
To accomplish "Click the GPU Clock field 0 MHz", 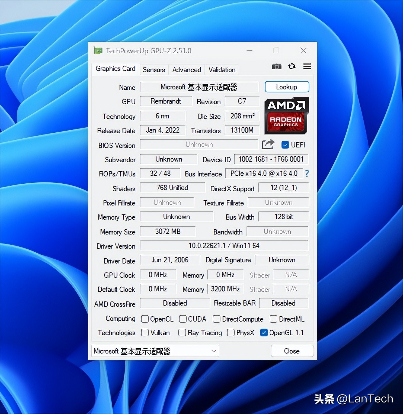I will (x=158, y=275).
